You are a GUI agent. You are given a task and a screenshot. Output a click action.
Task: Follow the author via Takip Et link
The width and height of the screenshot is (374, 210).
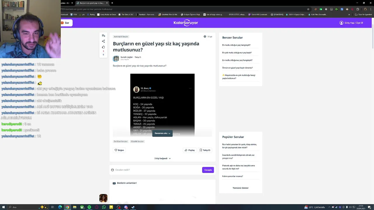138,57
